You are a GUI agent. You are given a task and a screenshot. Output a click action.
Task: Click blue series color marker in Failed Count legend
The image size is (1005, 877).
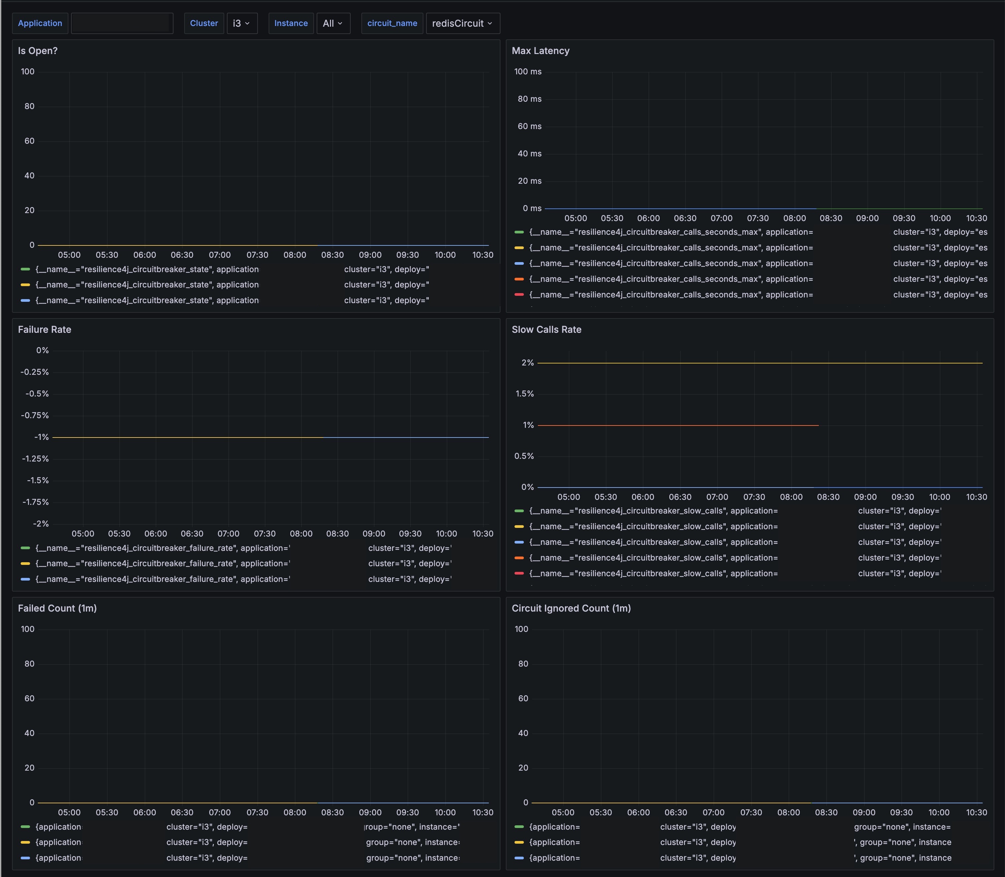(25, 858)
